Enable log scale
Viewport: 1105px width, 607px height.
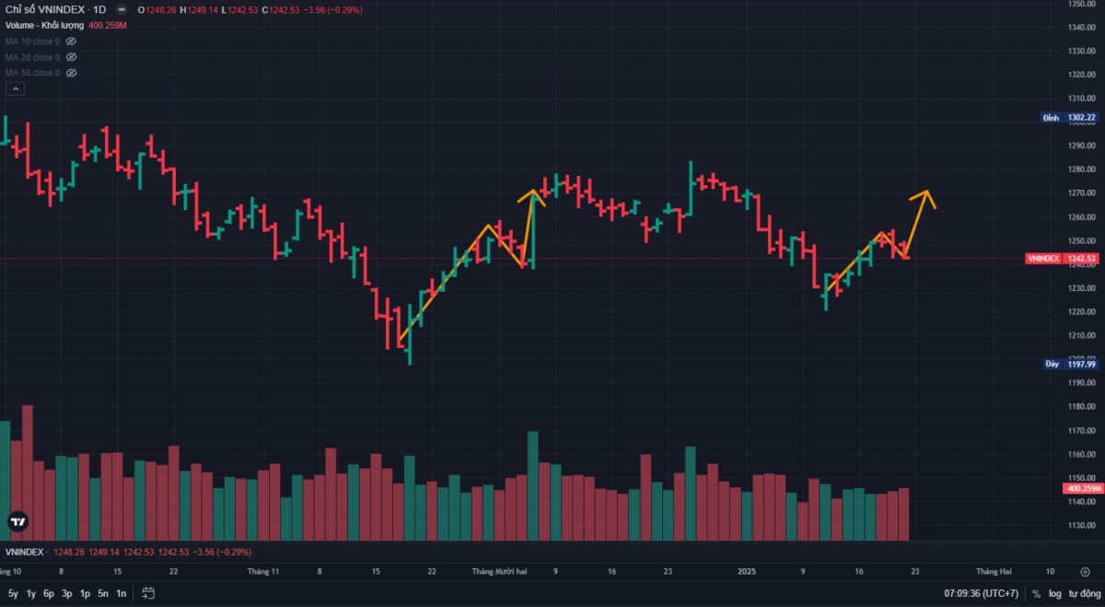click(1054, 594)
